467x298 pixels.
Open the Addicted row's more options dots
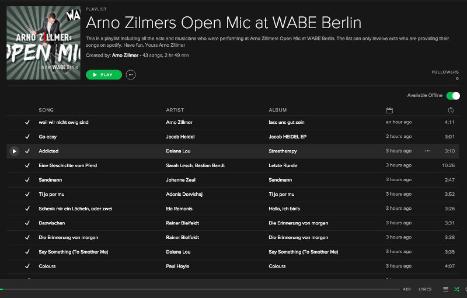tap(427, 151)
